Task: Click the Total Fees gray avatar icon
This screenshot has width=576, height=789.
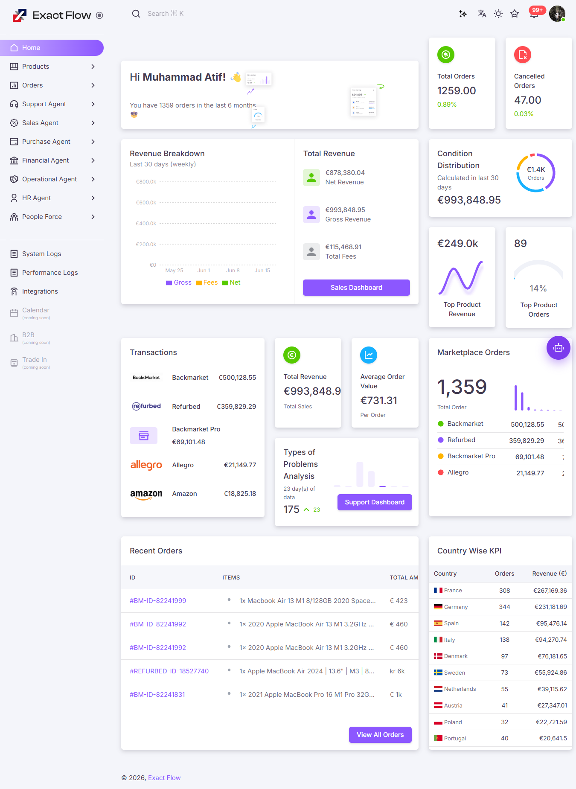Action: tap(311, 252)
